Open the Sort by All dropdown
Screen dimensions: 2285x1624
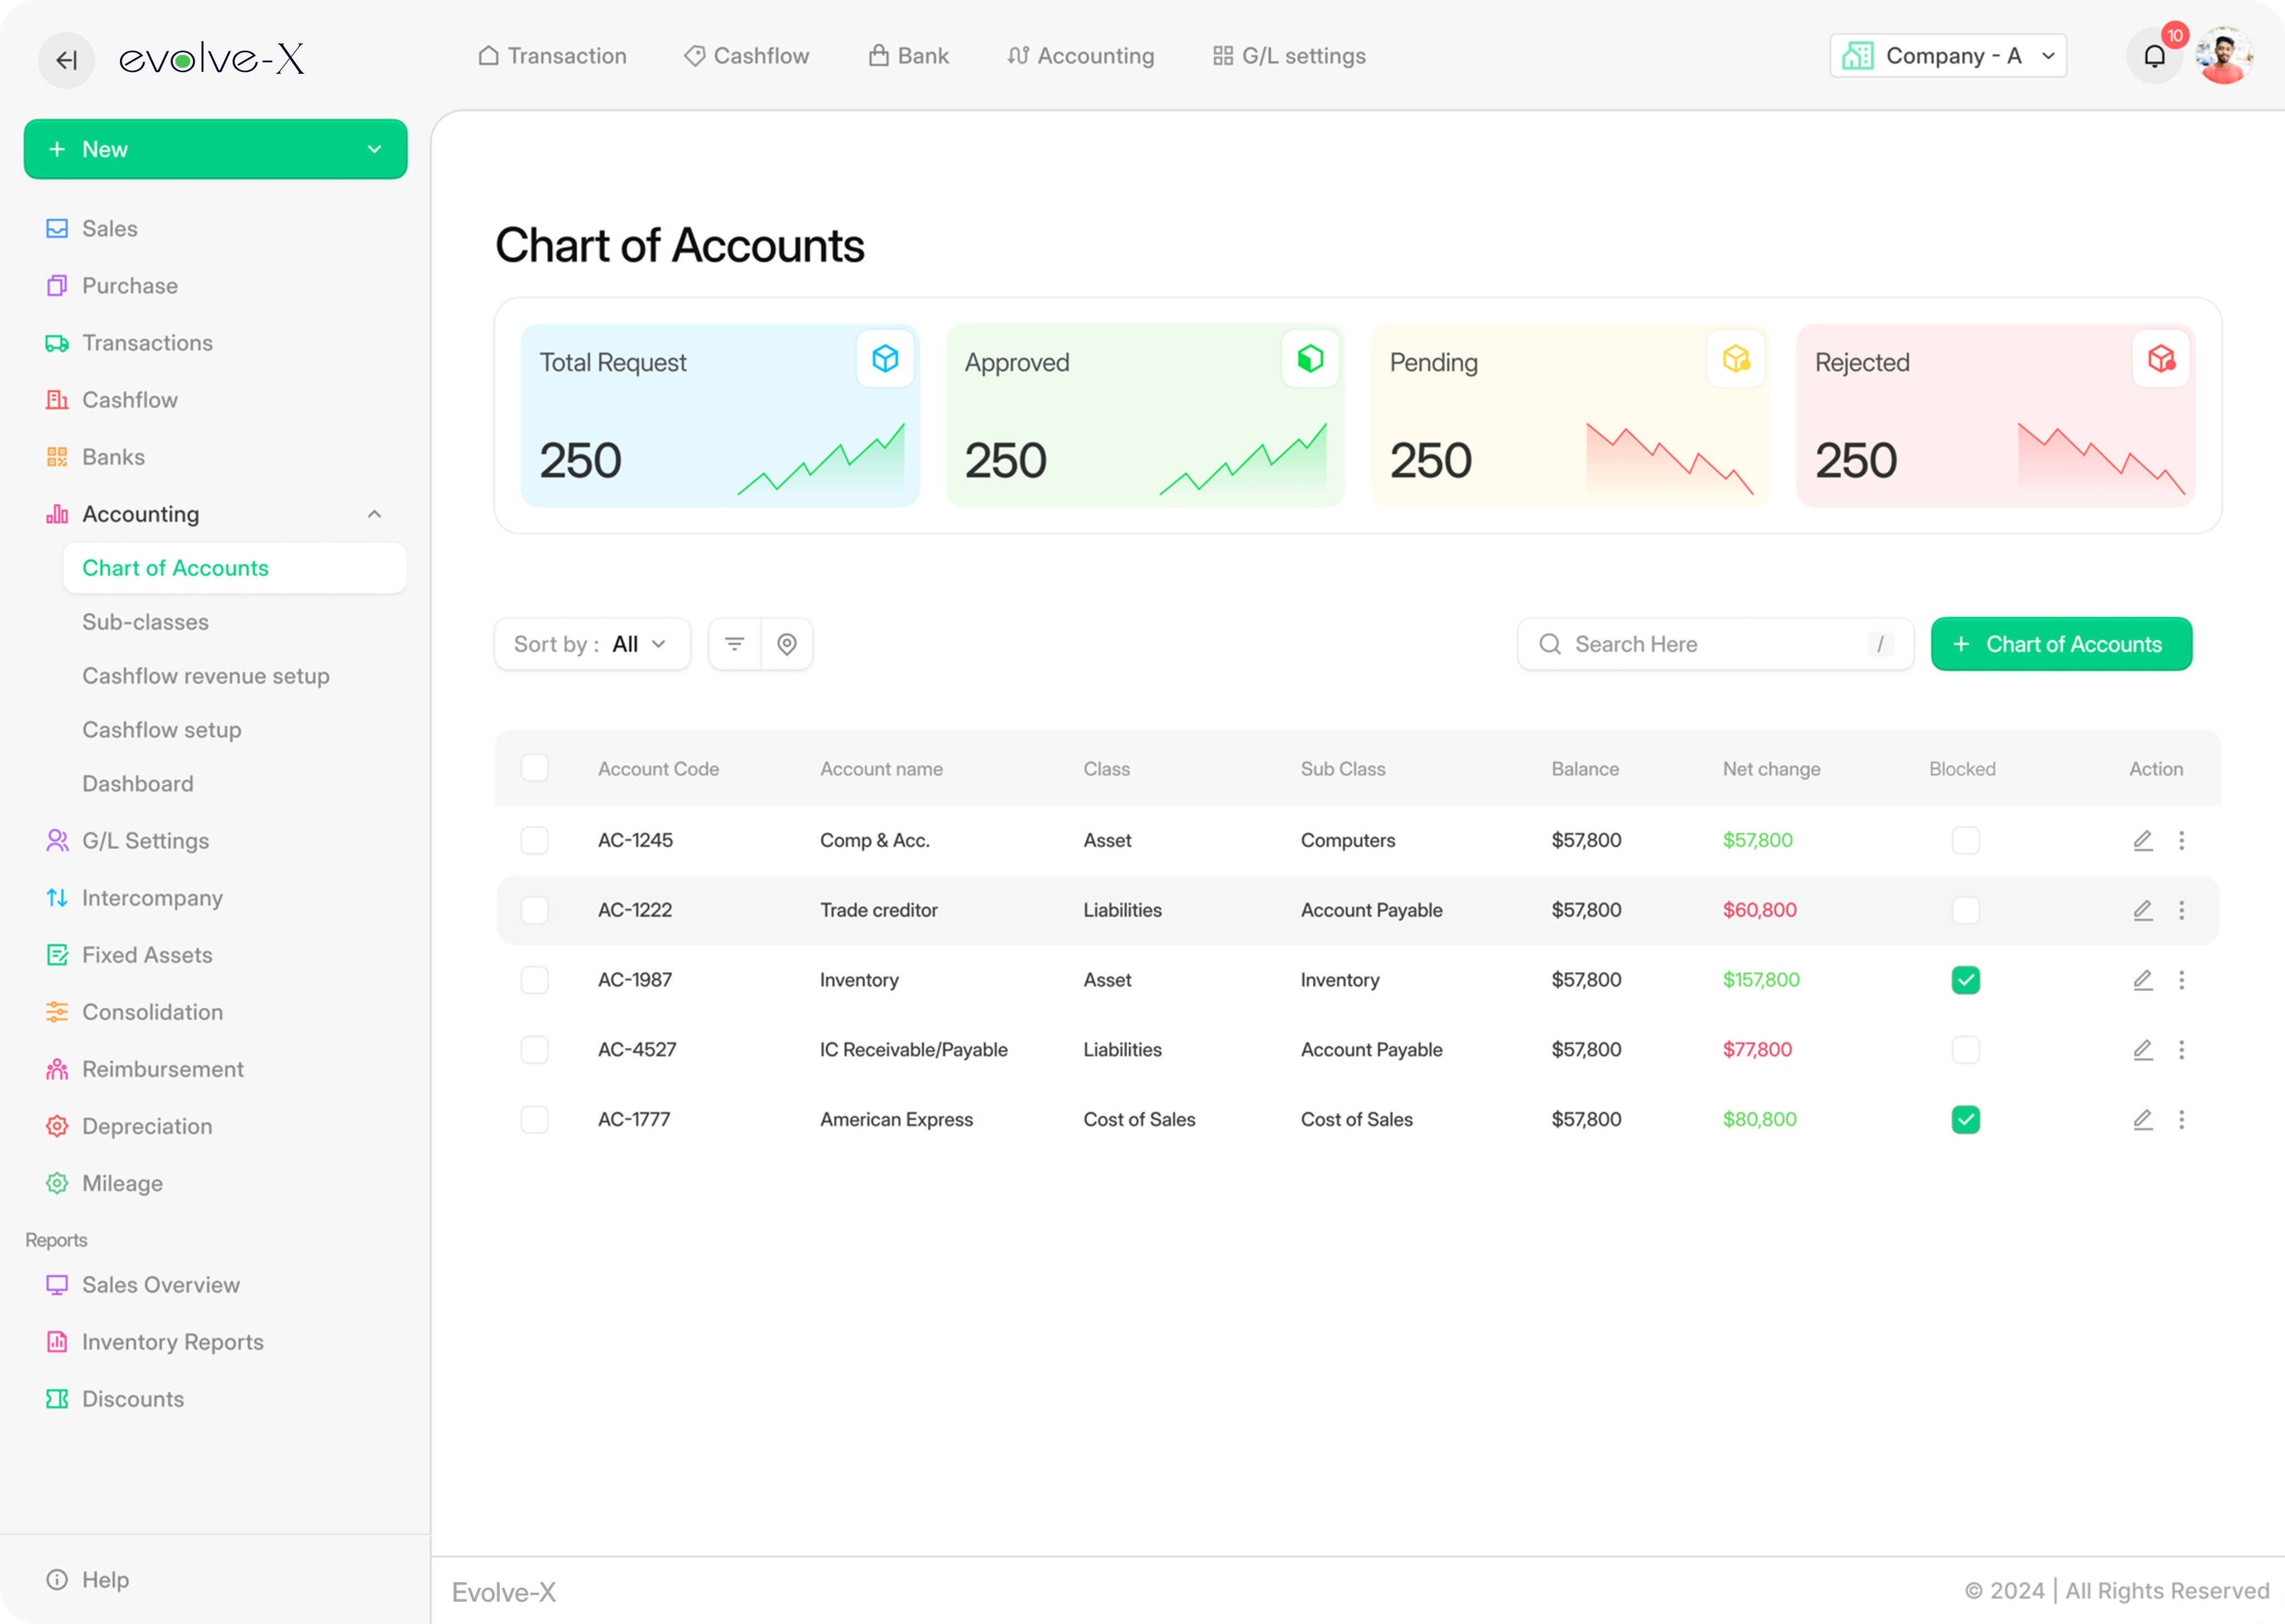tap(592, 644)
